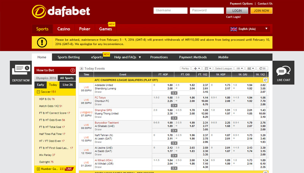The image size is (304, 173).
Task: Open the Casino main tab
Action: tap(63, 29)
